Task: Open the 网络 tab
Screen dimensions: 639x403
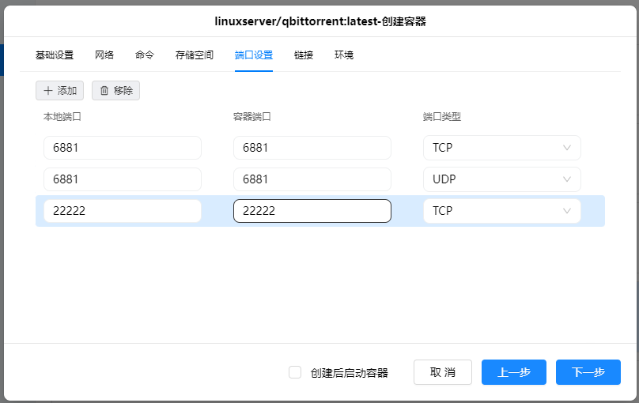Action: [104, 55]
